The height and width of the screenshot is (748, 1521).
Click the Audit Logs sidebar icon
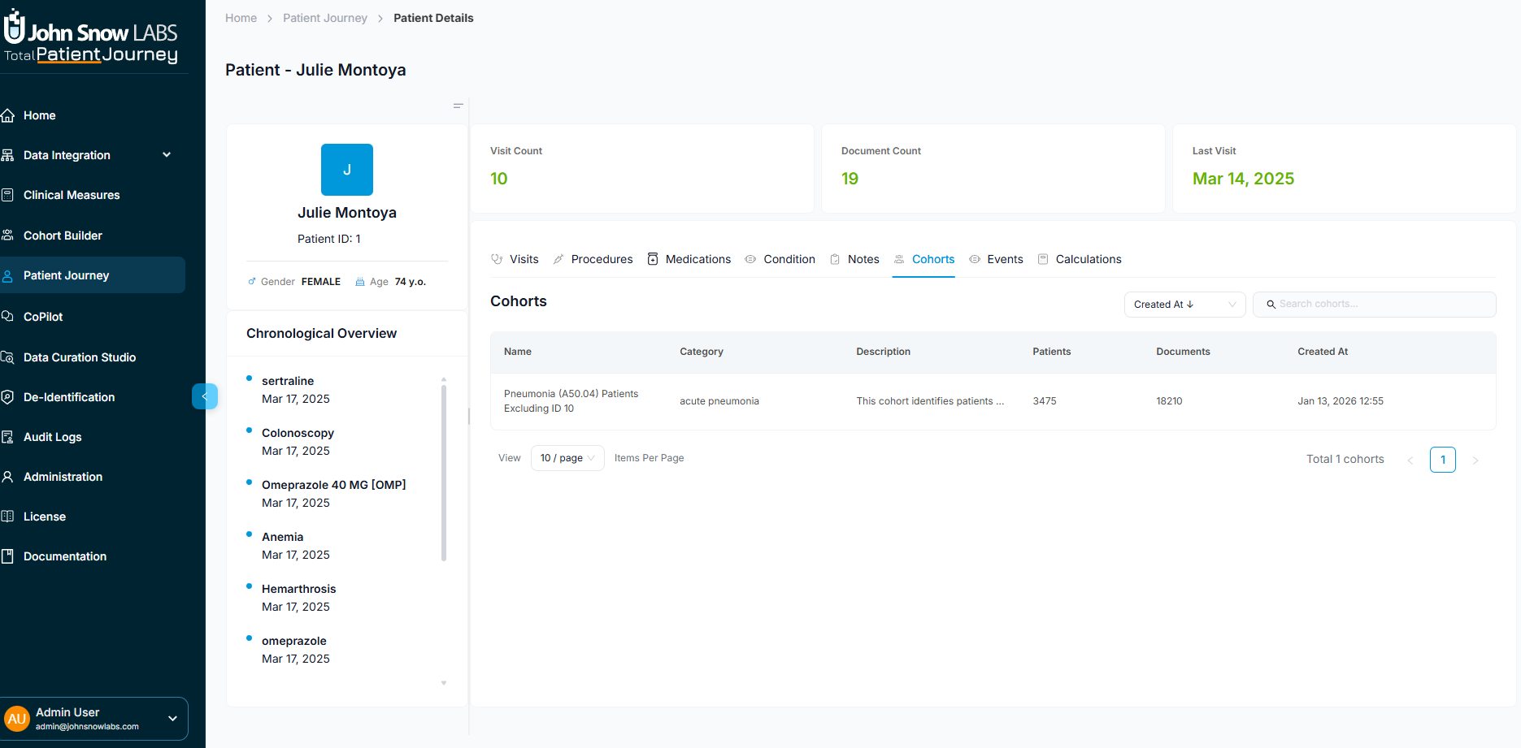point(8,437)
